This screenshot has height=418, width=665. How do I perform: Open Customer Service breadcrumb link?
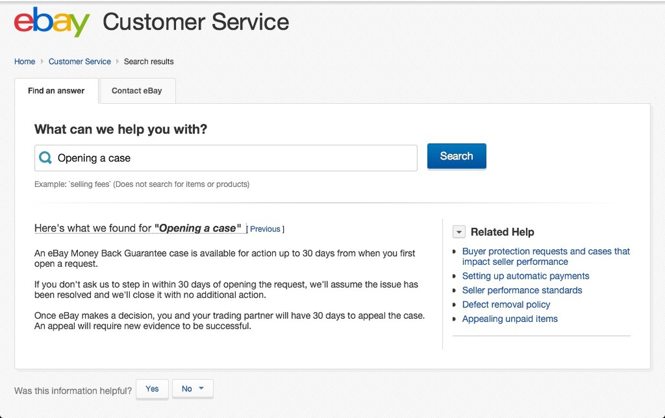[79, 61]
